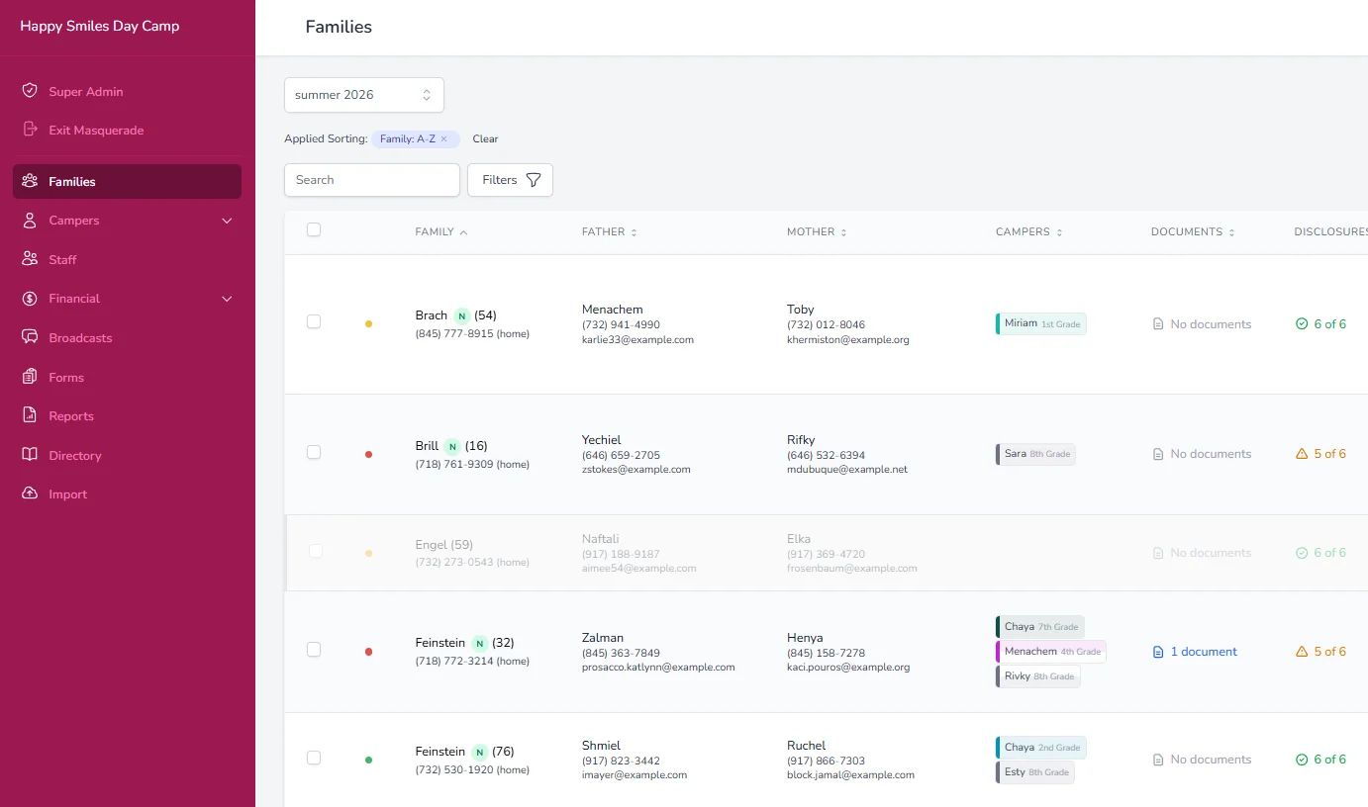Open the Filters button
Viewport: 1368px width, 807px height.
(510, 180)
